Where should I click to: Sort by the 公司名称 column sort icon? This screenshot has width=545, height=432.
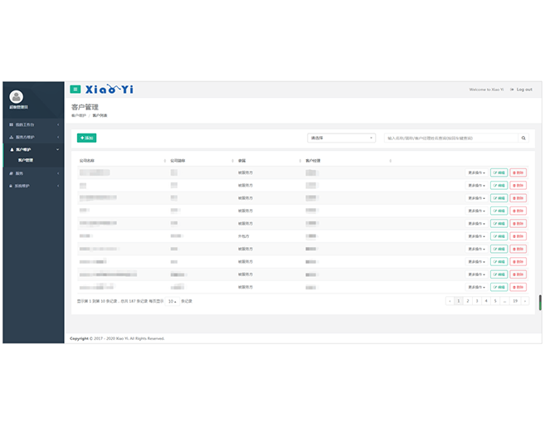coord(164,160)
